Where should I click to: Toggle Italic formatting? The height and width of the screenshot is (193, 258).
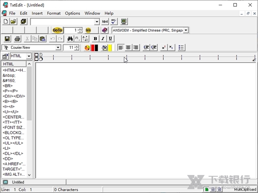[103, 39]
